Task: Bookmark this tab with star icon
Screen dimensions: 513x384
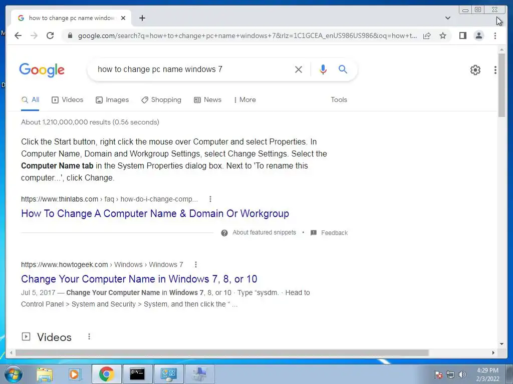Action: point(443,35)
